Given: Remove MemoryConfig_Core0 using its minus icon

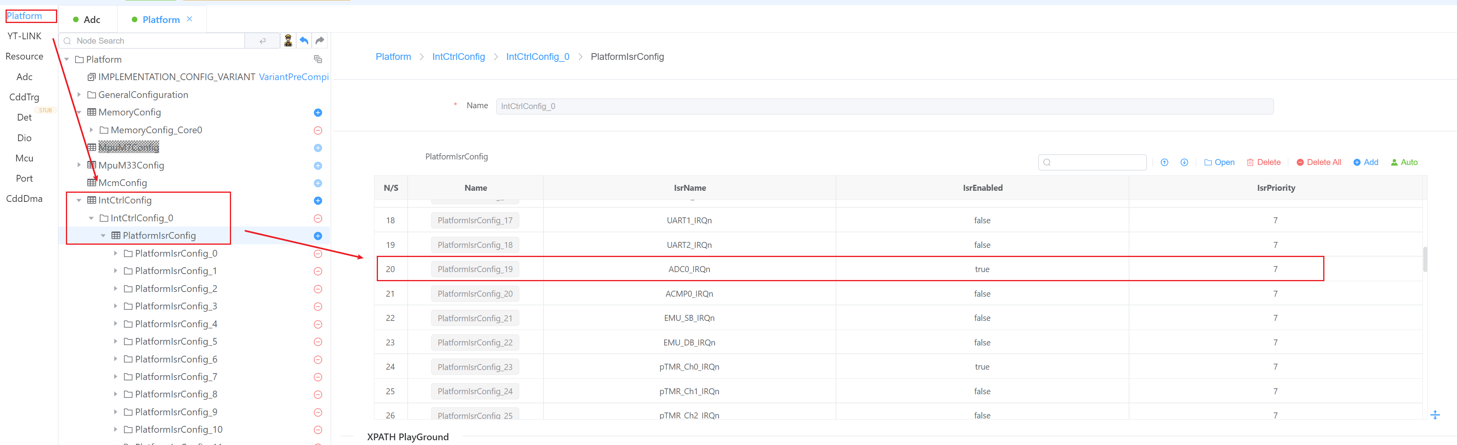Looking at the screenshot, I should coord(318,130).
